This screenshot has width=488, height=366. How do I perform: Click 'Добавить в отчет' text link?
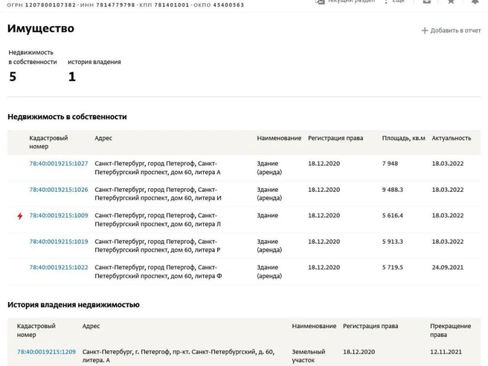tap(455, 30)
